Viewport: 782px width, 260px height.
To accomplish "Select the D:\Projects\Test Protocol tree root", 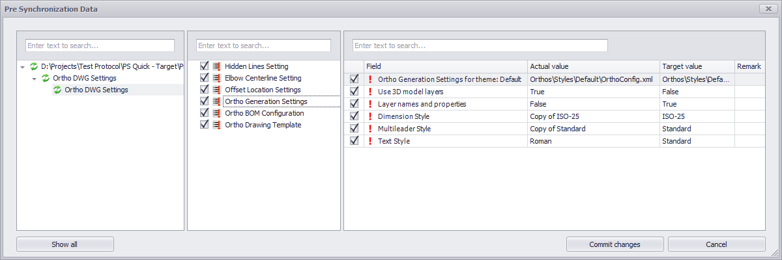I will 112,66.
